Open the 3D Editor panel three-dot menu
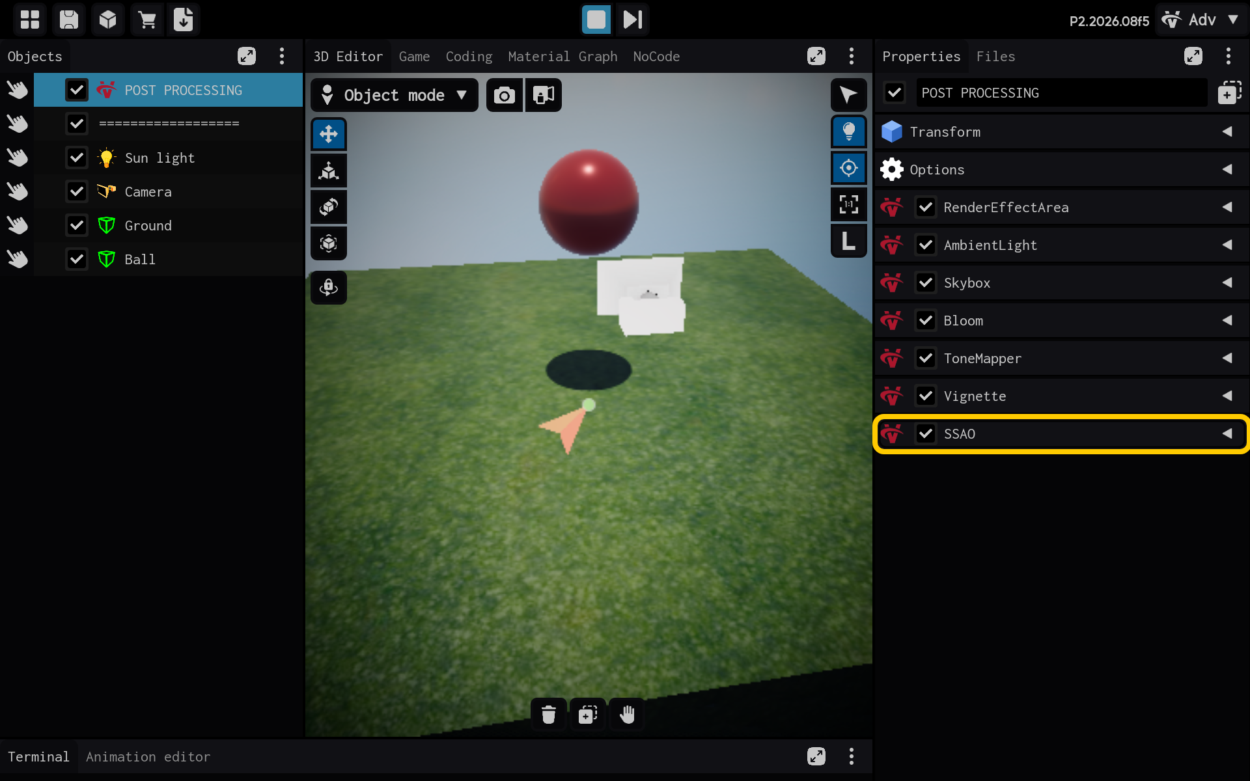Viewport: 1250px width, 781px height. 852,57
